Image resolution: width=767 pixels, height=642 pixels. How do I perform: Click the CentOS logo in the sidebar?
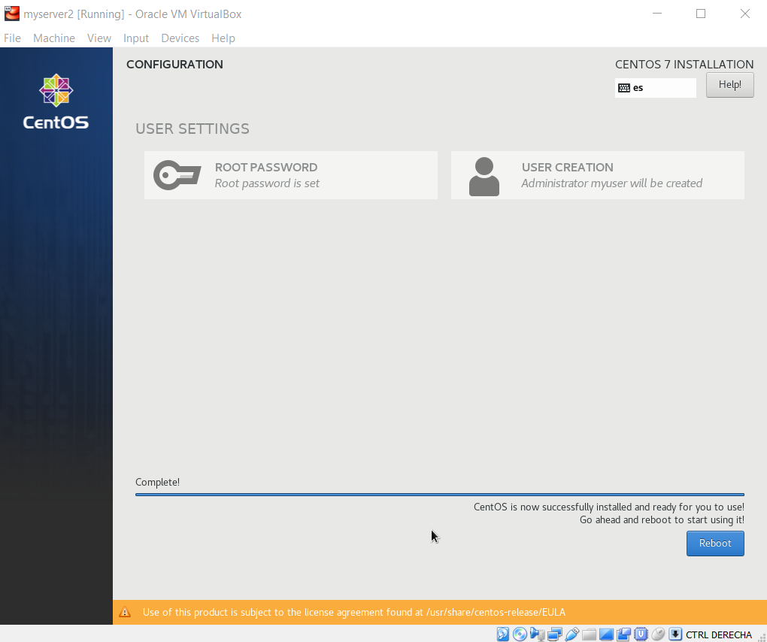(56, 101)
